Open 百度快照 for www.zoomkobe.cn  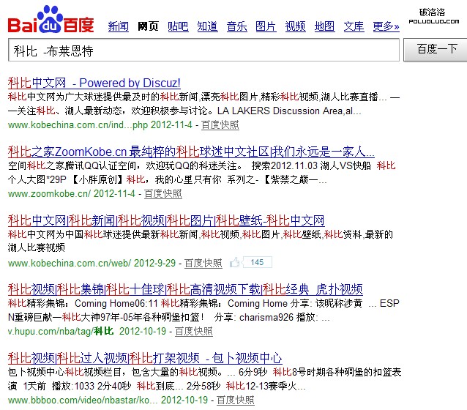163,194
